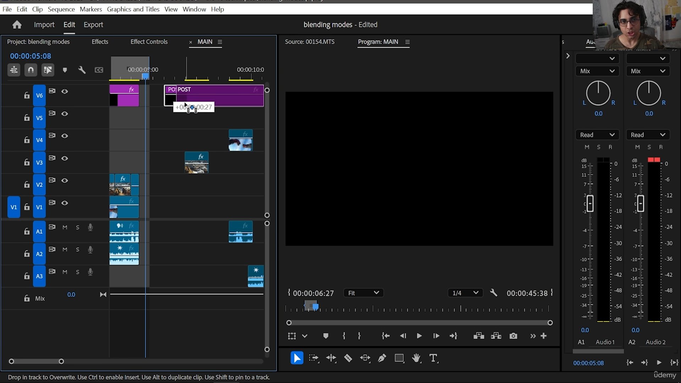Open the 1/4 playback resolution dropdown
This screenshot has height=383, width=681.
(465, 293)
